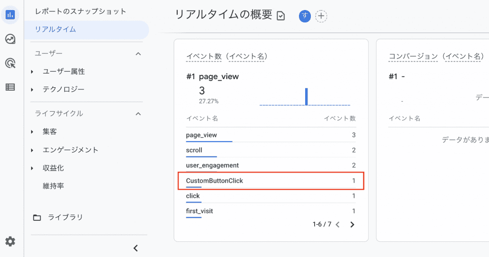Select レポートのスナップショット in the sidebar

80,11
